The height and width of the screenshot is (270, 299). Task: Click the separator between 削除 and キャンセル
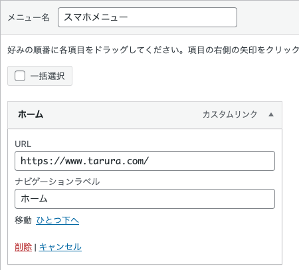[x=35, y=247]
